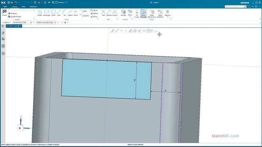
Task: Select the Line tool
Action: [x=59, y=13]
